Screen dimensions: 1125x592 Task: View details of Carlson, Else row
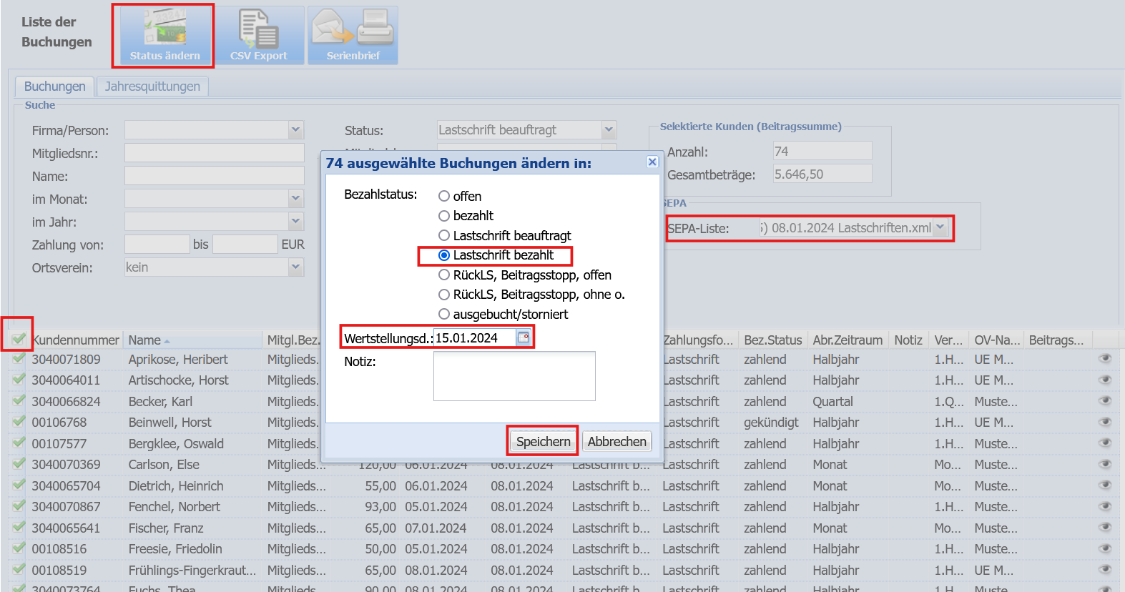(1105, 464)
